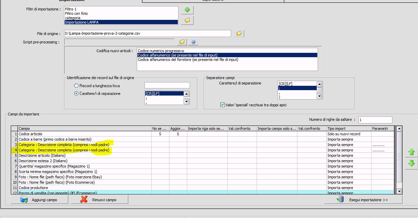The height and width of the screenshot is (218, 418).
Task: Choose 'Codice alfanumerico del fornitore' option
Action: [227, 60]
